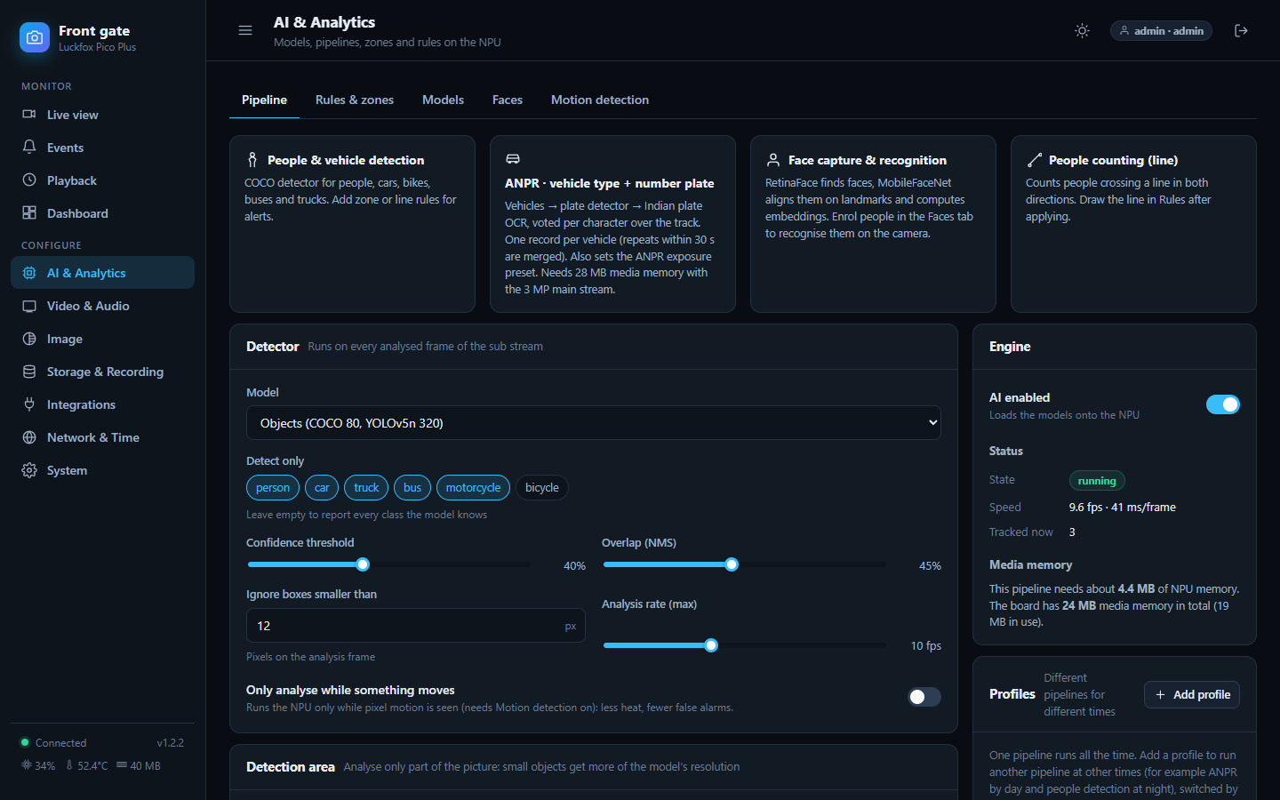Toggle the AI enabled switch
This screenshot has width=1280, height=800.
1223,404
